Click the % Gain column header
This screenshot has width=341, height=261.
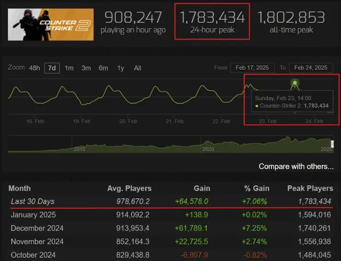point(257,188)
